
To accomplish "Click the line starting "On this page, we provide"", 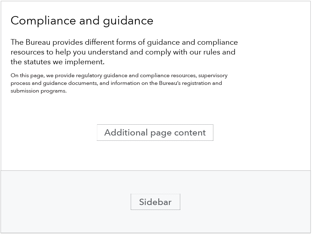I will tap(119, 75).
